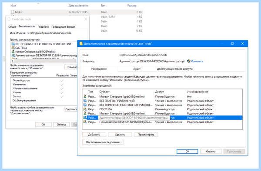261x171 pixels.
Task: Open the Подробно tab in hosts properties
Action: 43,27
